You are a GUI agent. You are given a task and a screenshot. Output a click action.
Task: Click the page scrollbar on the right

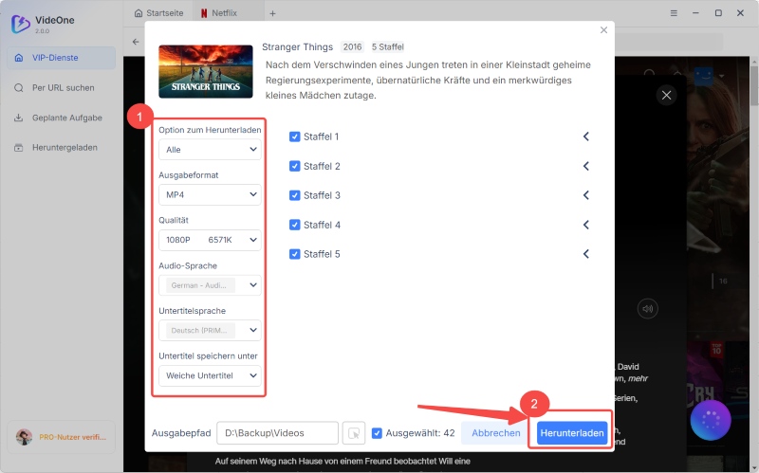click(754, 85)
